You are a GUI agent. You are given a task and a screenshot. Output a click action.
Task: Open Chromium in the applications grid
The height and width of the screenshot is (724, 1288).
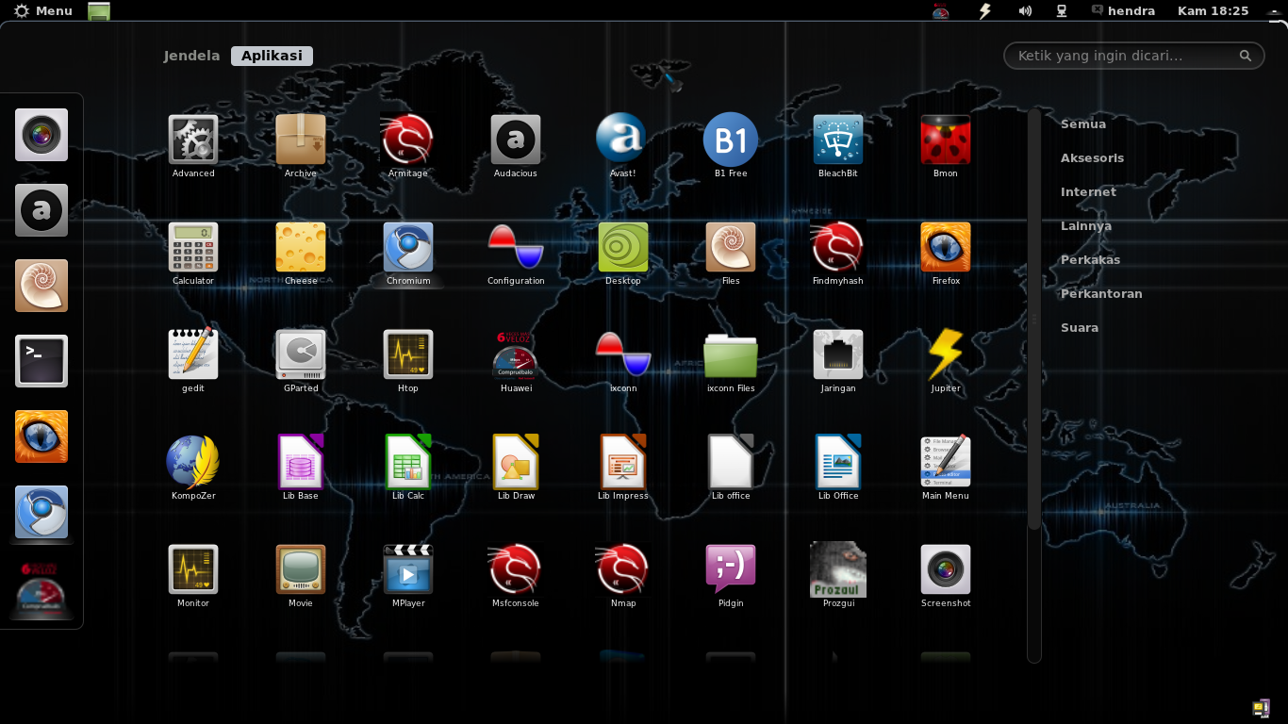408,247
